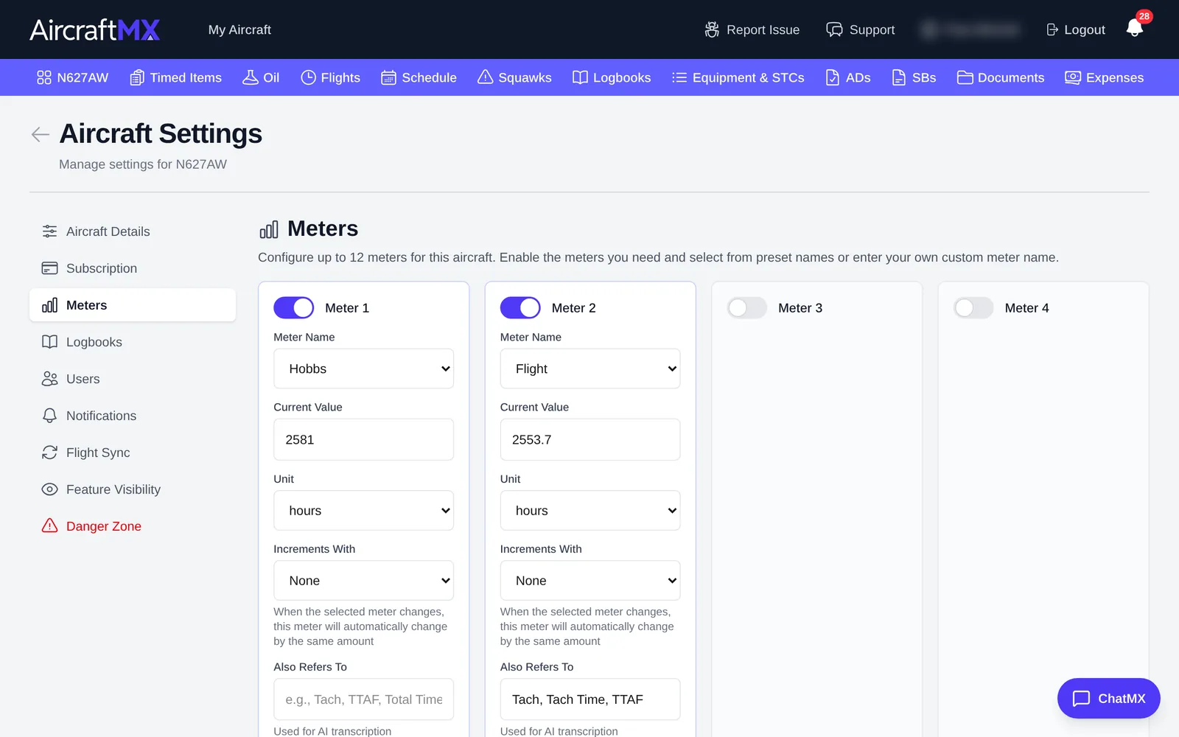
Task: Click the Schedule calendar icon
Action: pyautogui.click(x=388, y=77)
